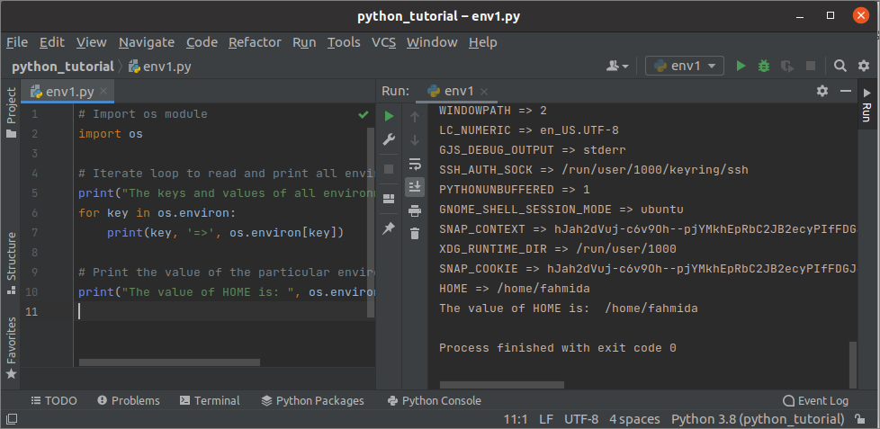Toggle Pin Tab in the Run panel
The height and width of the screenshot is (429, 880).
tap(389, 228)
